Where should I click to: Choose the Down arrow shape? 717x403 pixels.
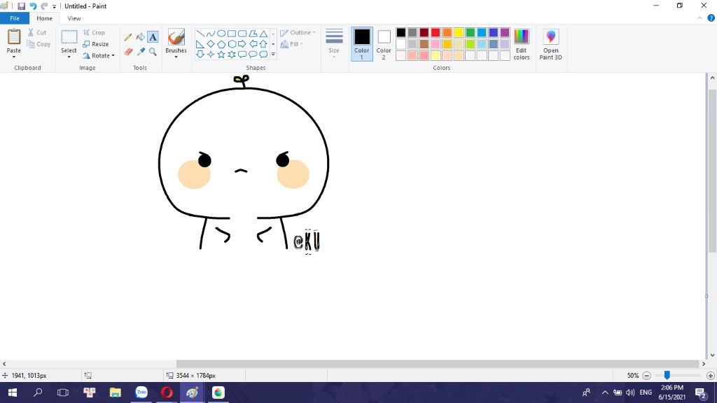coord(200,55)
